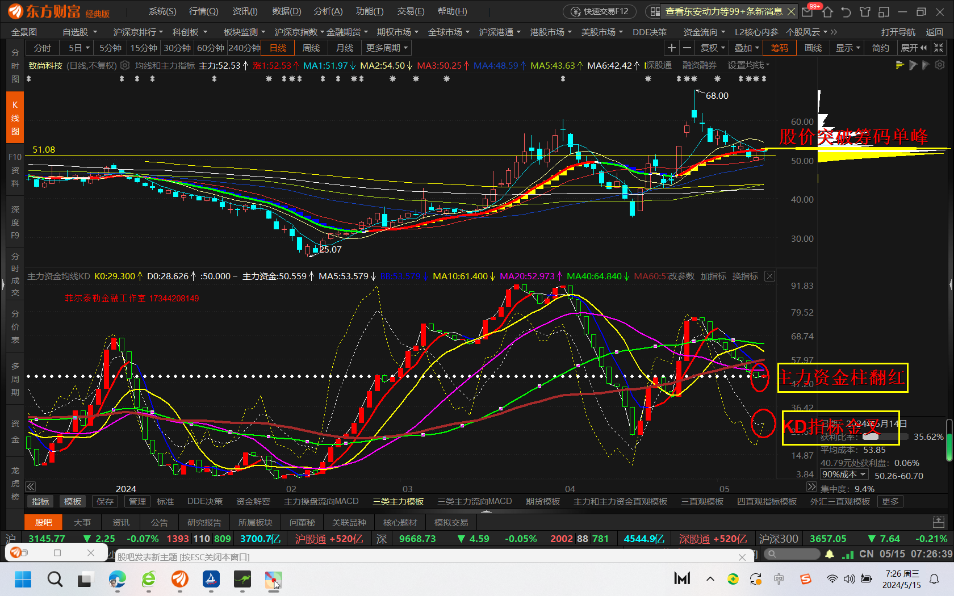Open the mail inbox with 99+ messages
The image size is (954, 596).
pos(807,12)
